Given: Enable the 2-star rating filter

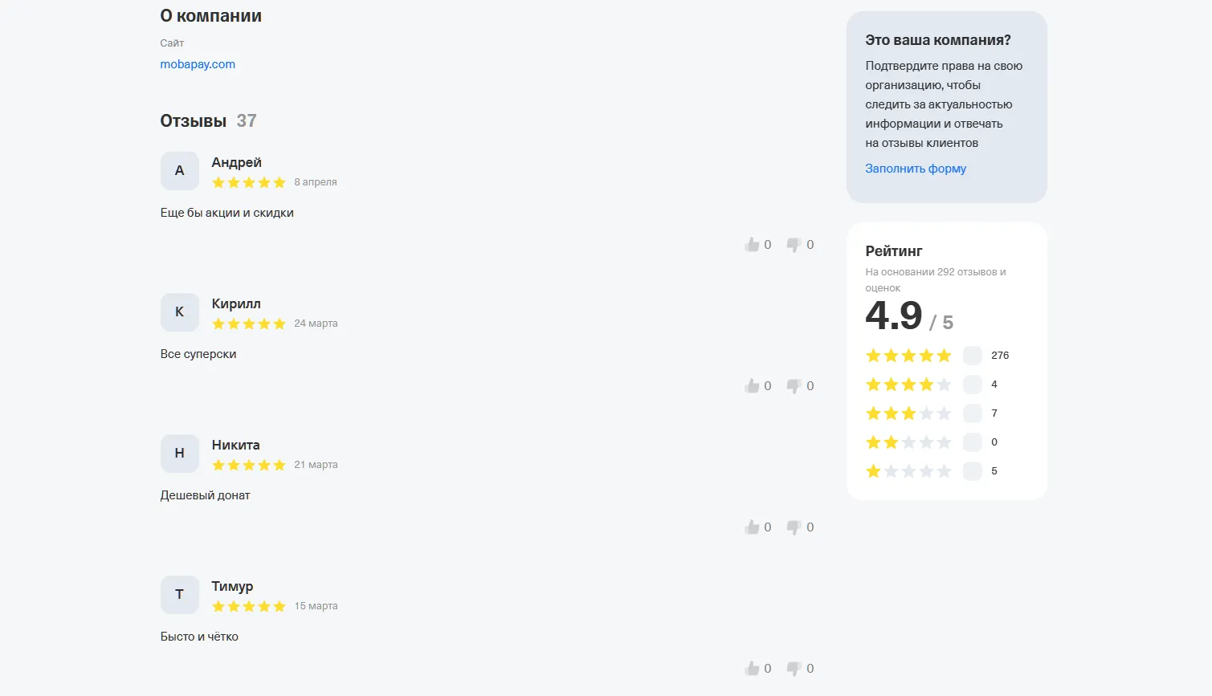Looking at the screenshot, I should (x=972, y=442).
